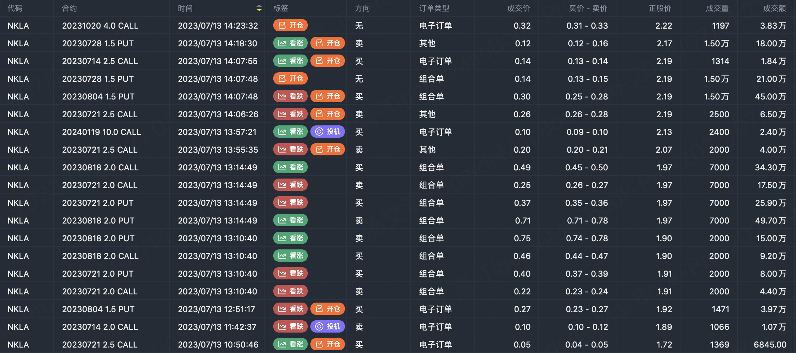Click the 开仓 tag icon in the 14:06:26 row

319,114
